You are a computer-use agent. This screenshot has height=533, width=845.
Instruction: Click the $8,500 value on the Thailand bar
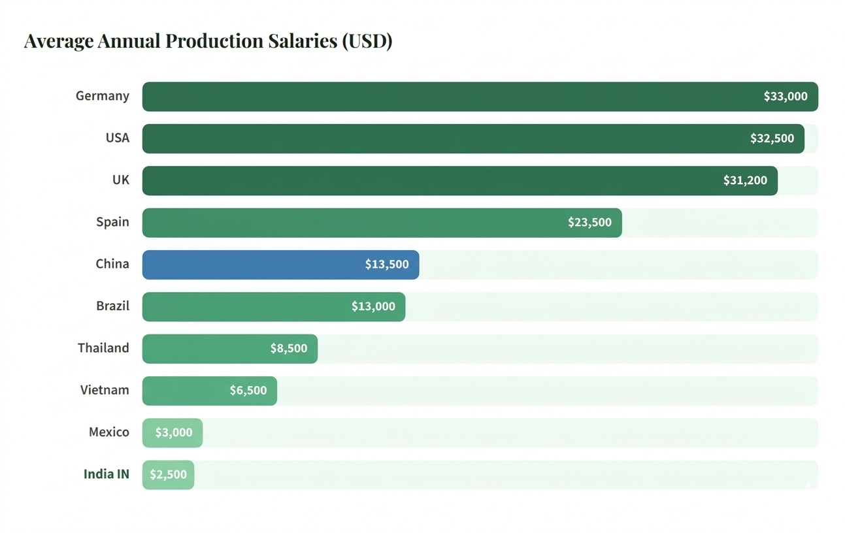pos(288,349)
